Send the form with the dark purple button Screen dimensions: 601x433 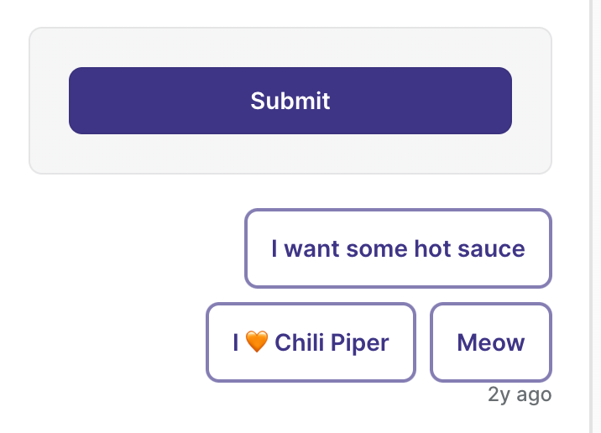click(290, 101)
